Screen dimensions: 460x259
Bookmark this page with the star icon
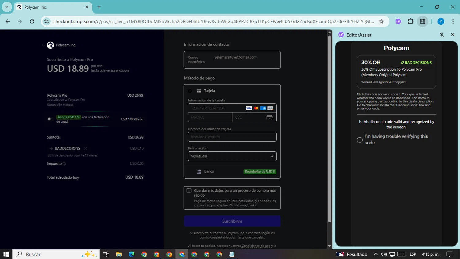(381, 21)
